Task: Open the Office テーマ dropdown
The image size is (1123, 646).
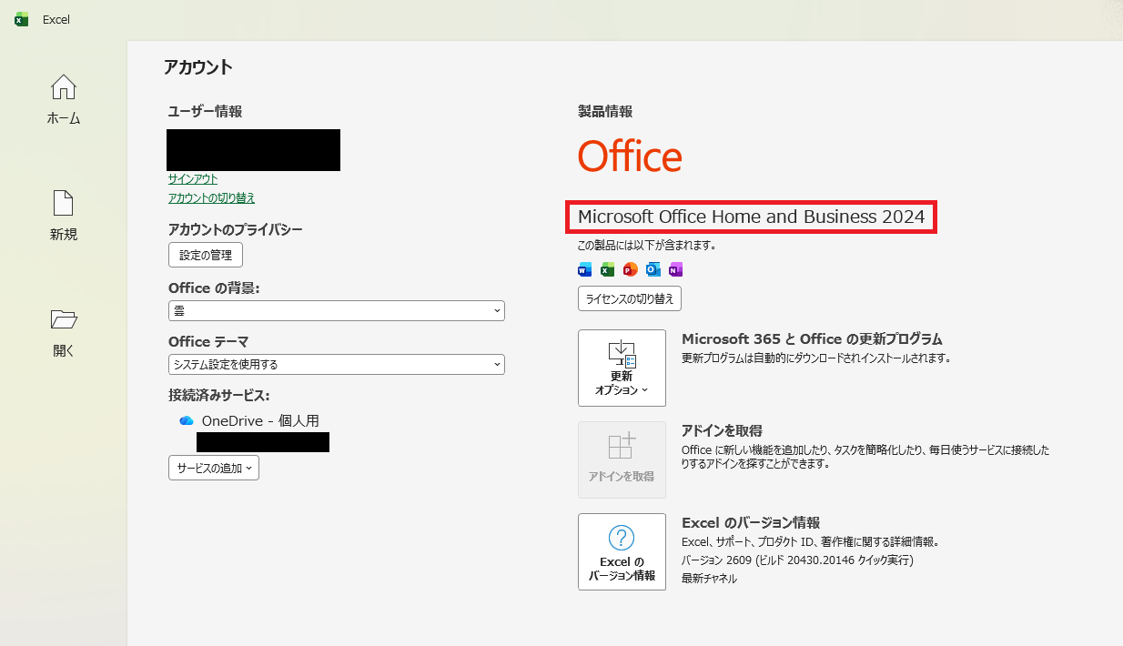Action: pos(337,364)
